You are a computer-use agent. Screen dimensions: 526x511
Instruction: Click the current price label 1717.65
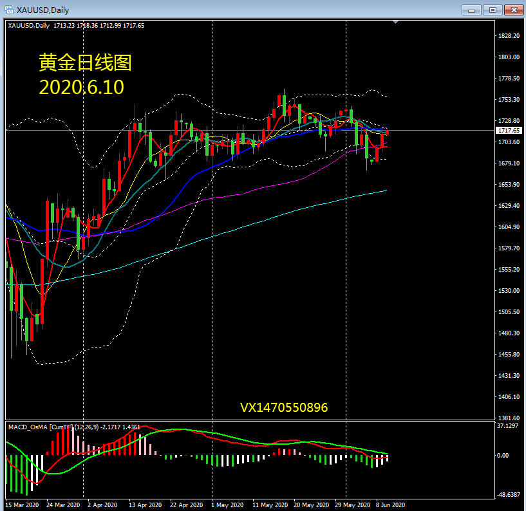(509, 131)
